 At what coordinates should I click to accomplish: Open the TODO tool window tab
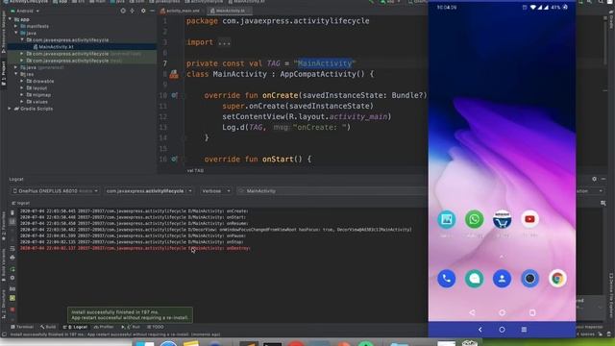[156, 327]
